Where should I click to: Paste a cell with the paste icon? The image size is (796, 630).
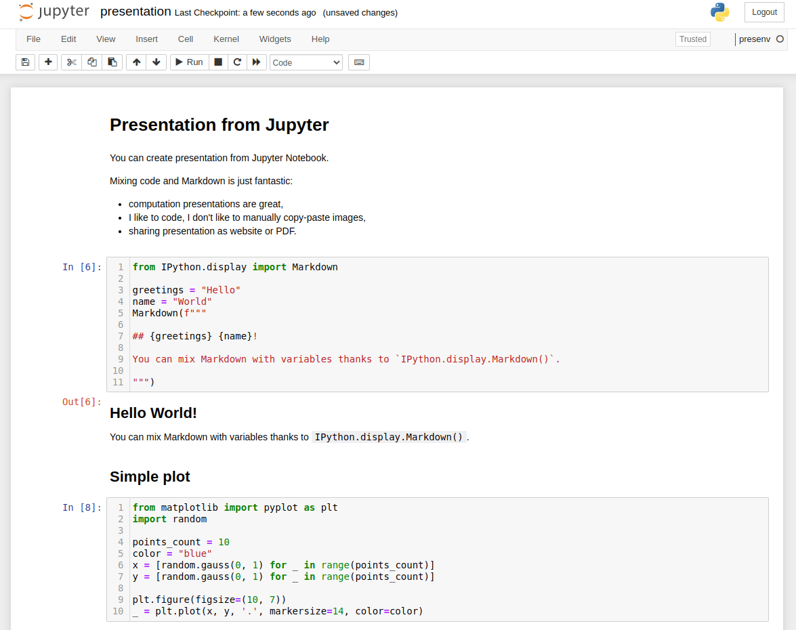pos(112,62)
